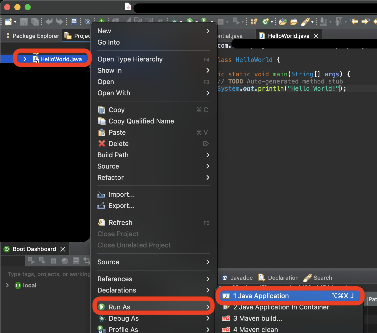Viewport: 377px width, 333px height.
Task: Expand the HelloWorld.java tree node
Action: click(25, 59)
